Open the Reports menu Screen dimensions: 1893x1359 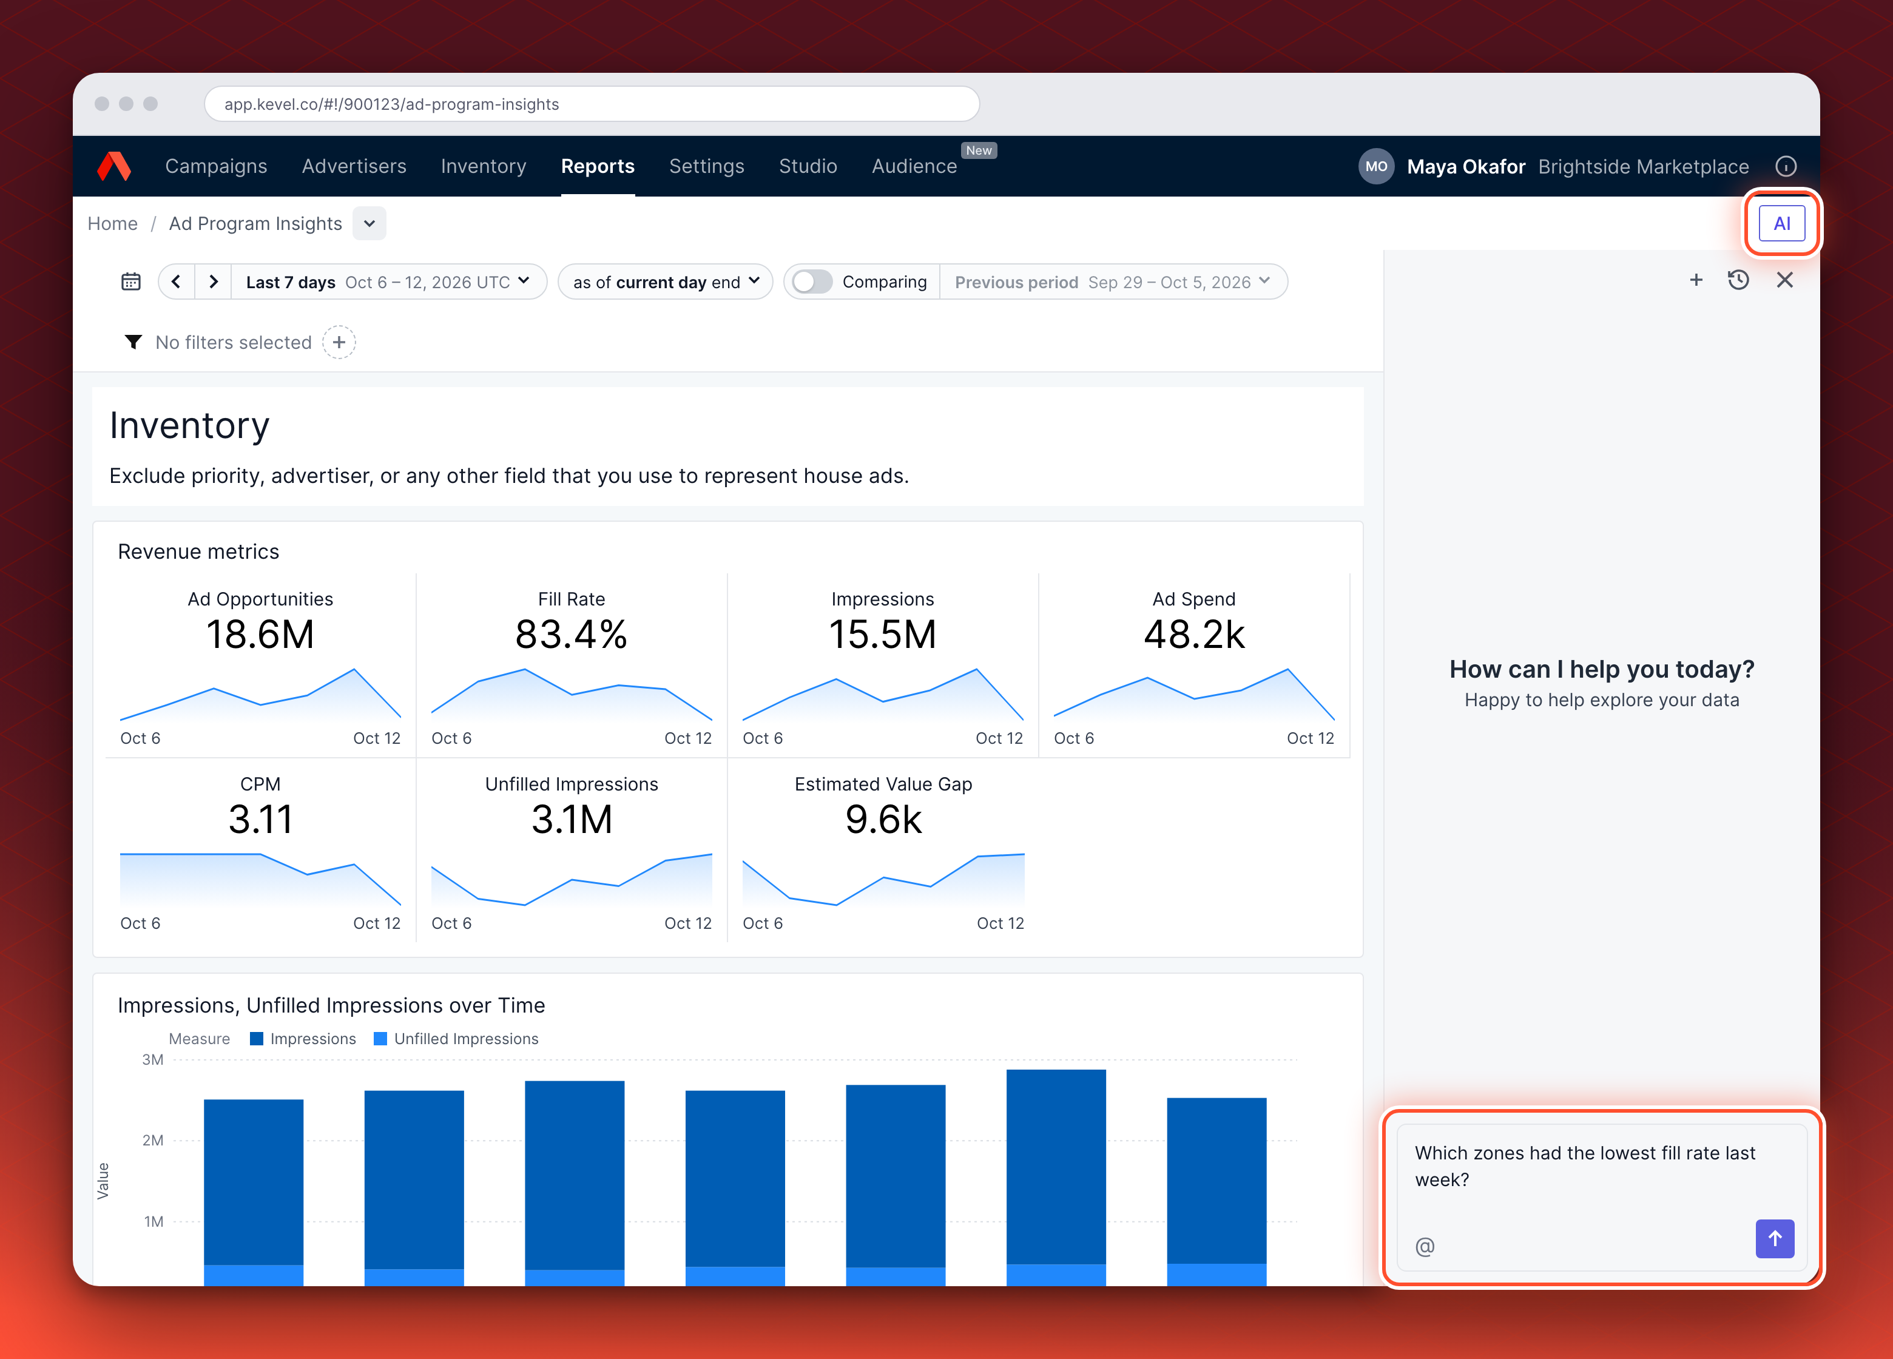[598, 166]
